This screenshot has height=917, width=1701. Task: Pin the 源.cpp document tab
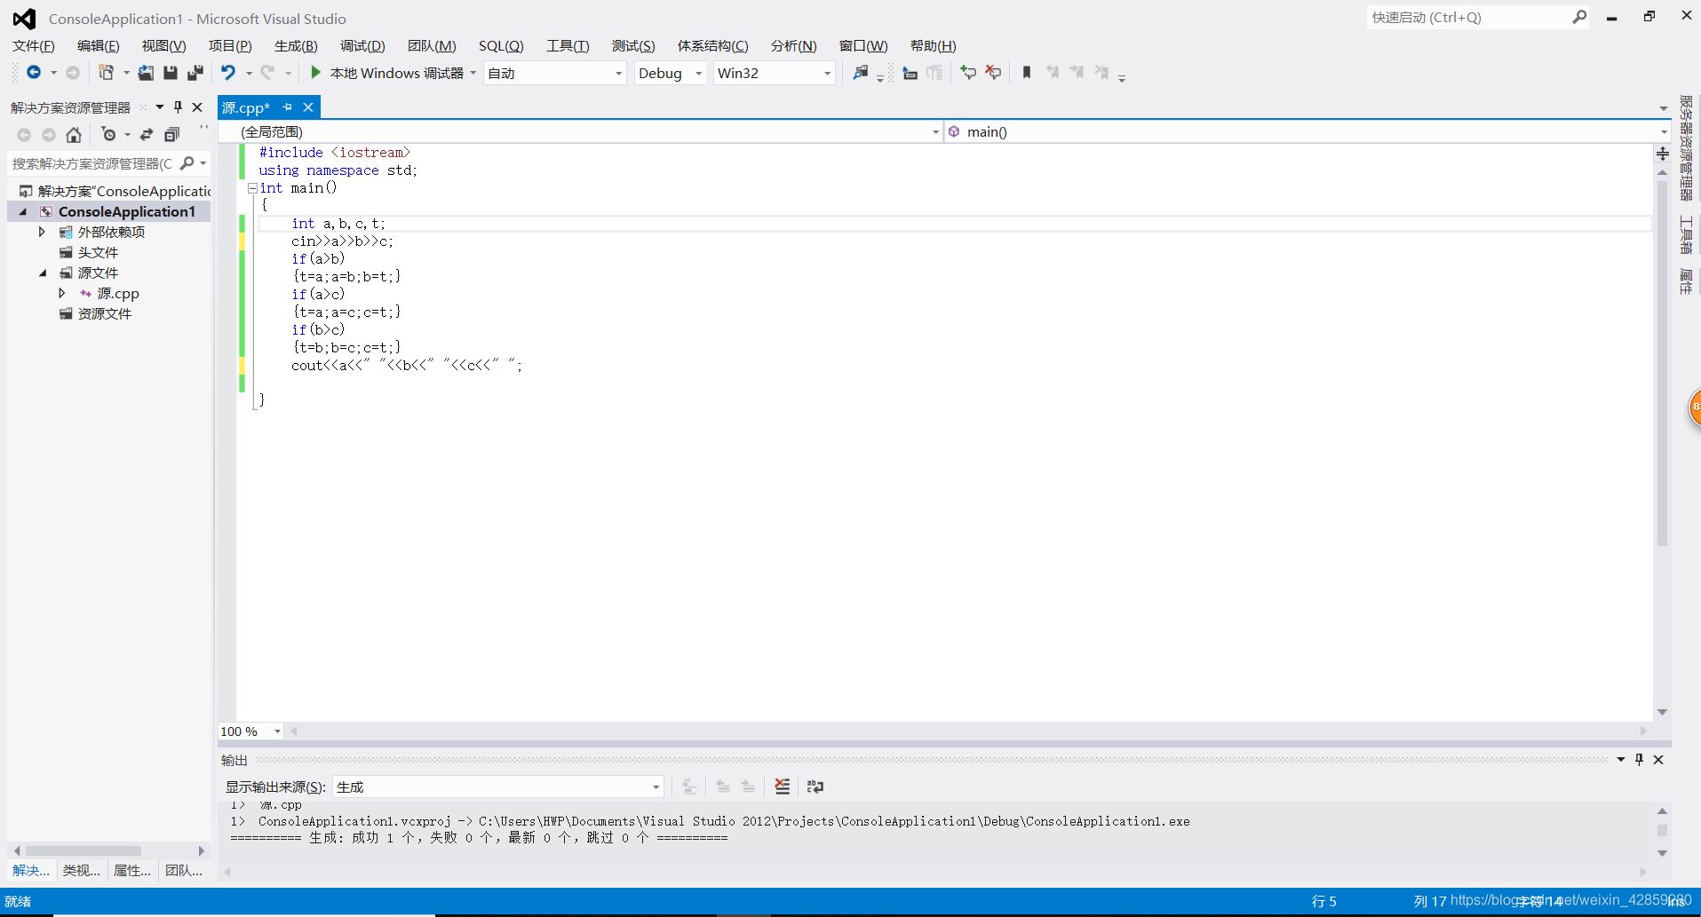(287, 107)
